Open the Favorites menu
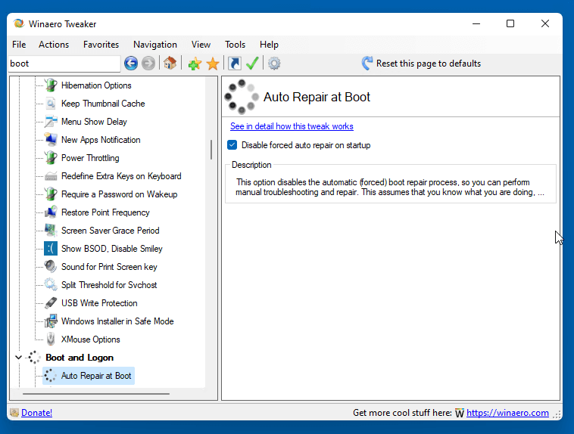This screenshot has width=574, height=434. 101,45
